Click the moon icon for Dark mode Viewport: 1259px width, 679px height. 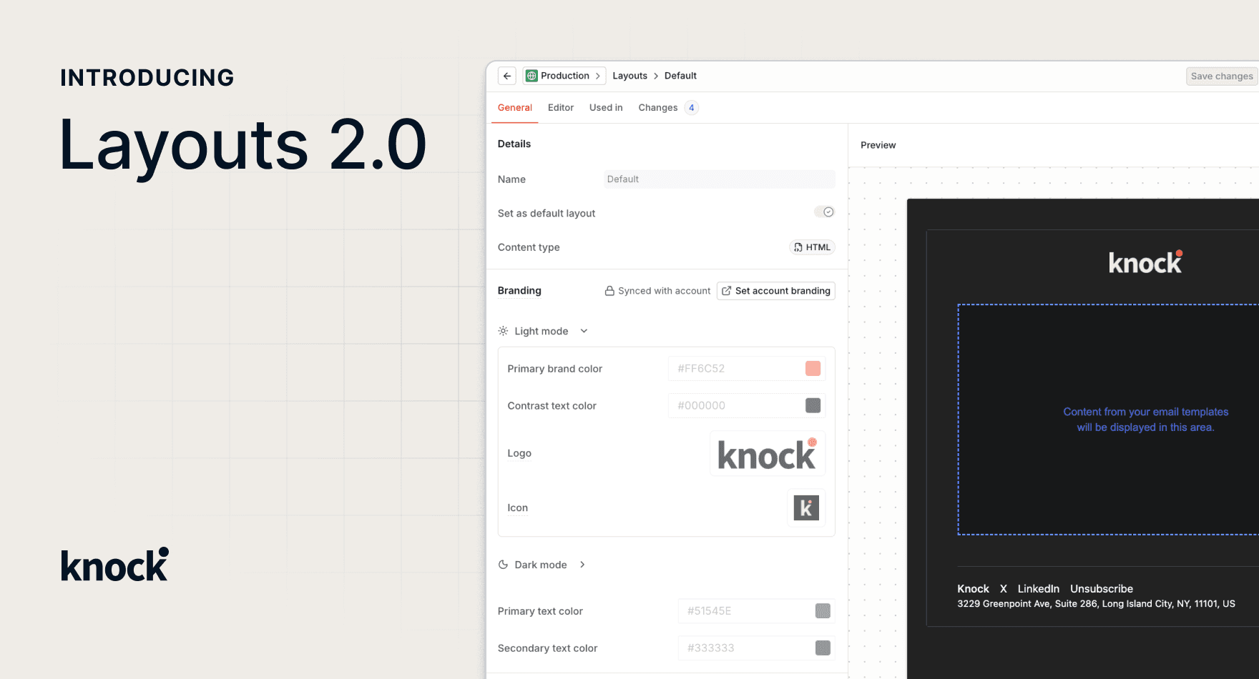pyautogui.click(x=504, y=565)
